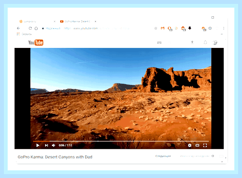Close the Lumpics.ru tab
The image size is (242, 178).
(55, 21)
